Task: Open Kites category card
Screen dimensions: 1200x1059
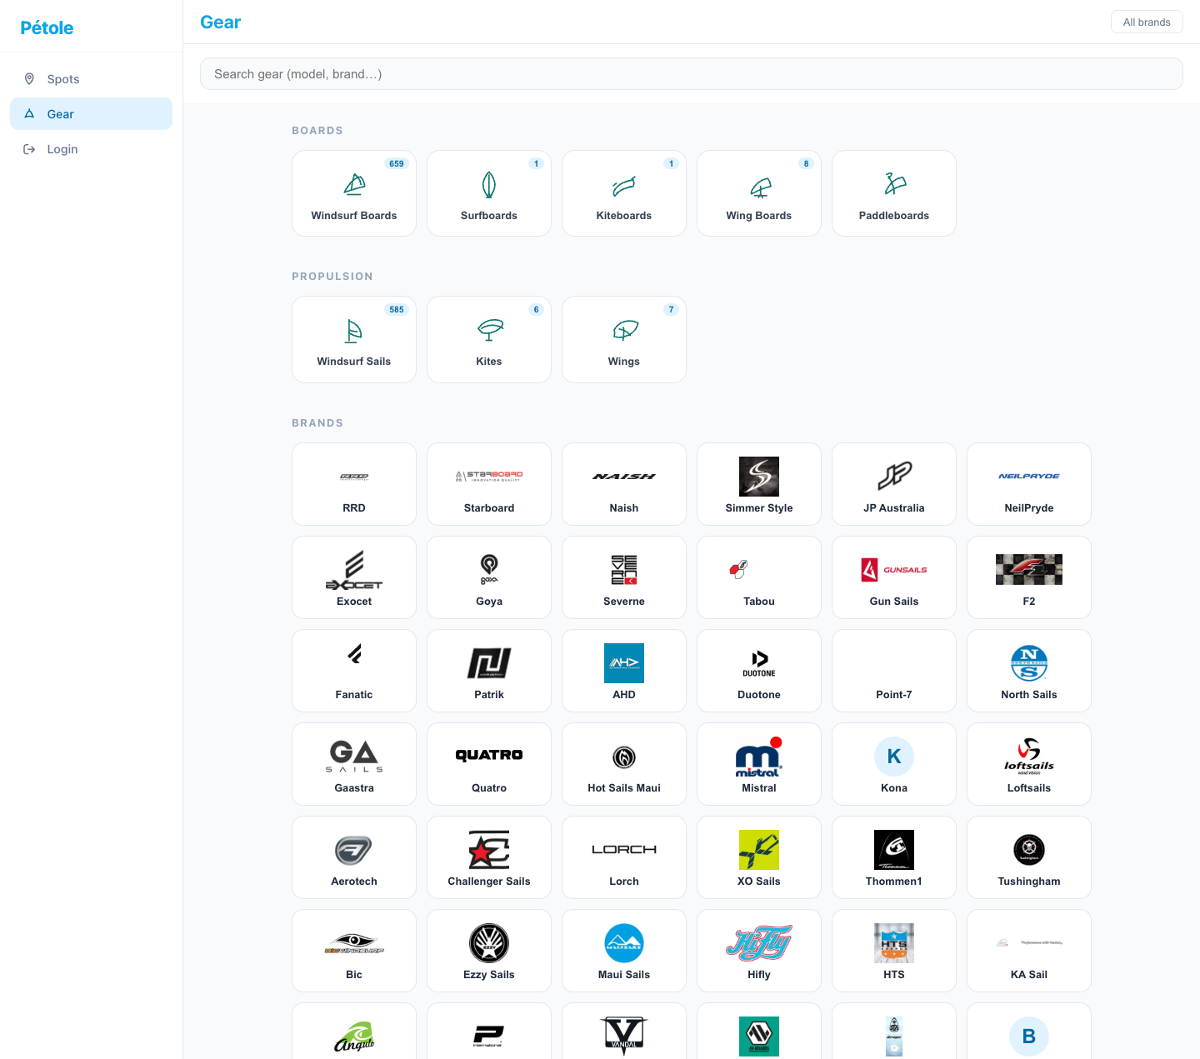Action: pos(489,340)
